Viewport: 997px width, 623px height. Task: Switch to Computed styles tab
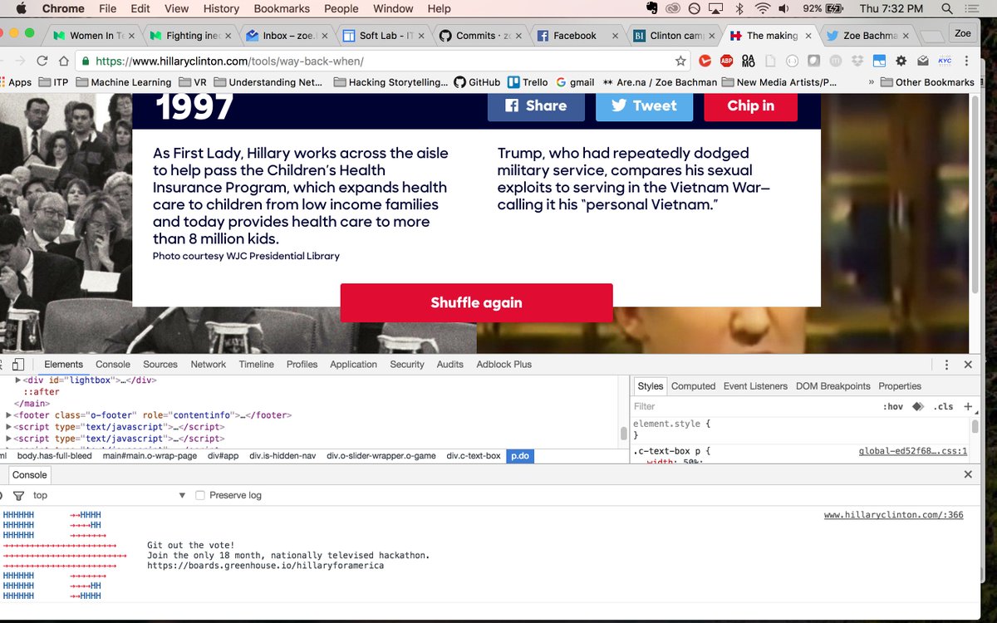click(x=693, y=386)
